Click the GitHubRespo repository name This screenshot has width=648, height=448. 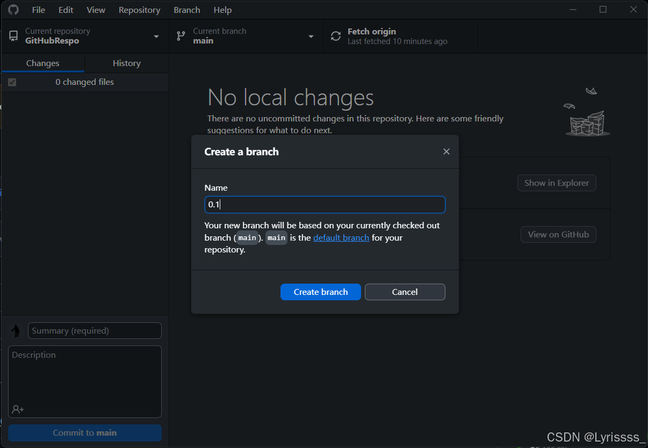tap(52, 41)
